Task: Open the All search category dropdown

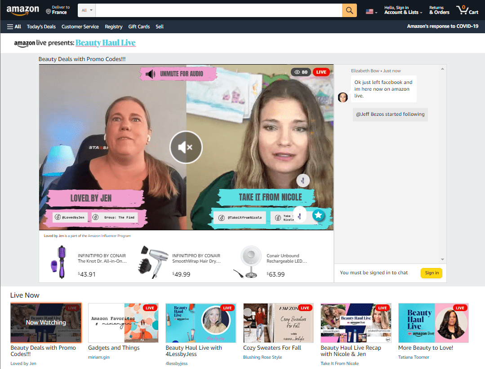Action: click(x=87, y=10)
